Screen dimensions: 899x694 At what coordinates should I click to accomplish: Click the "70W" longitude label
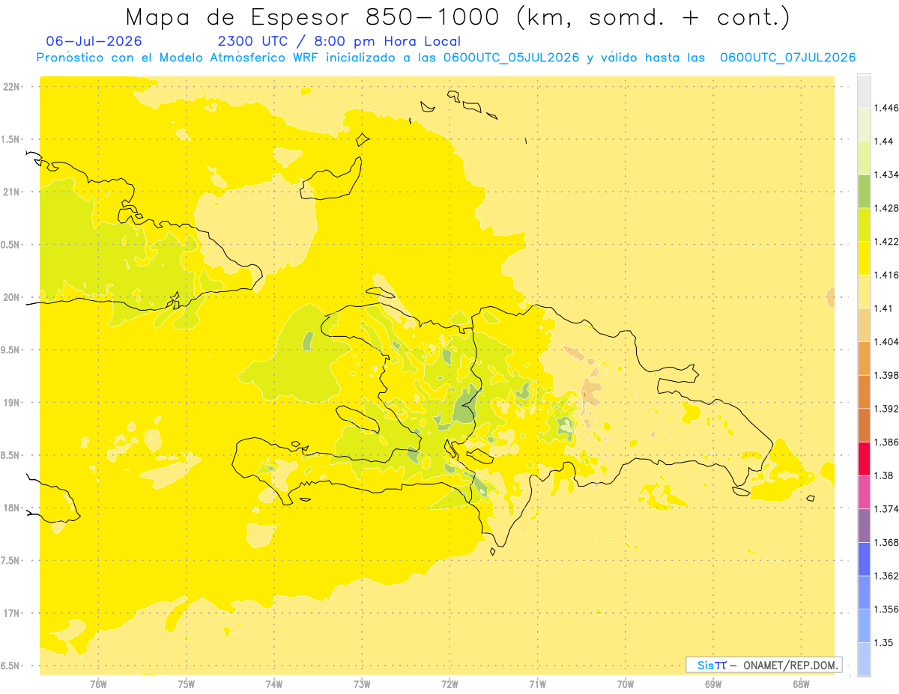pyautogui.click(x=626, y=684)
